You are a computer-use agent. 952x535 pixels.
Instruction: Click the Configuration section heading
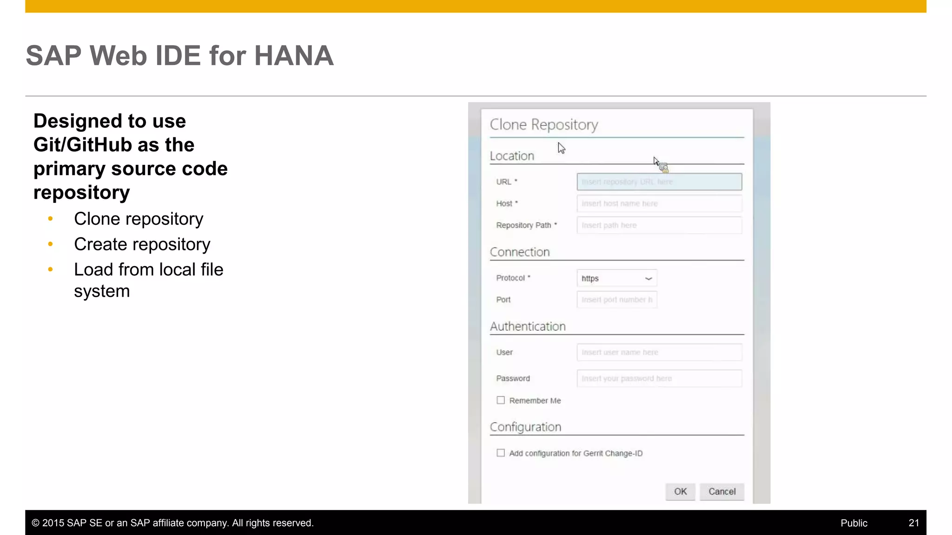point(525,427)
